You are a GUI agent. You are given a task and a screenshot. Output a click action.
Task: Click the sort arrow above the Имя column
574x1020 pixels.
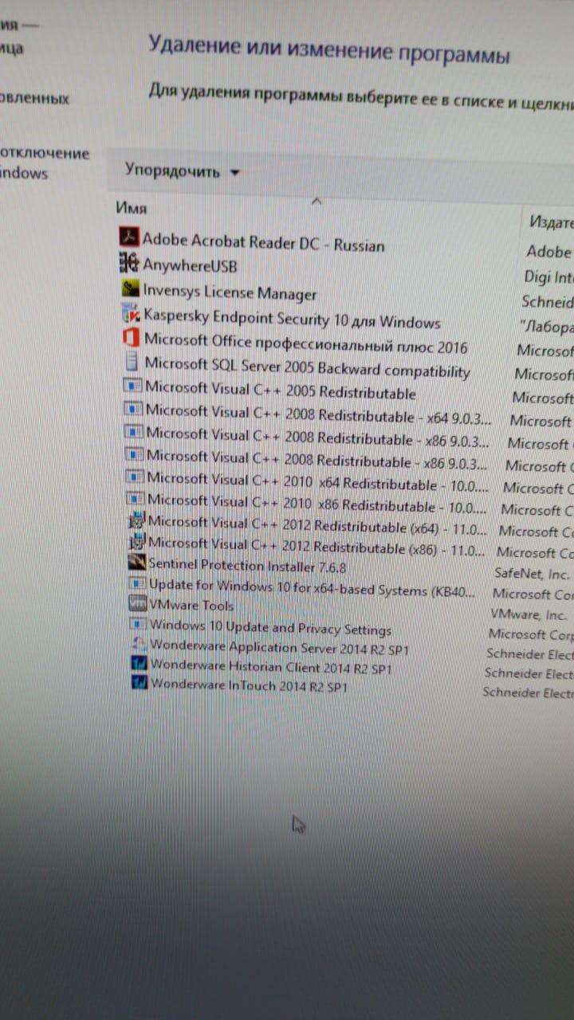click(316, 202)
